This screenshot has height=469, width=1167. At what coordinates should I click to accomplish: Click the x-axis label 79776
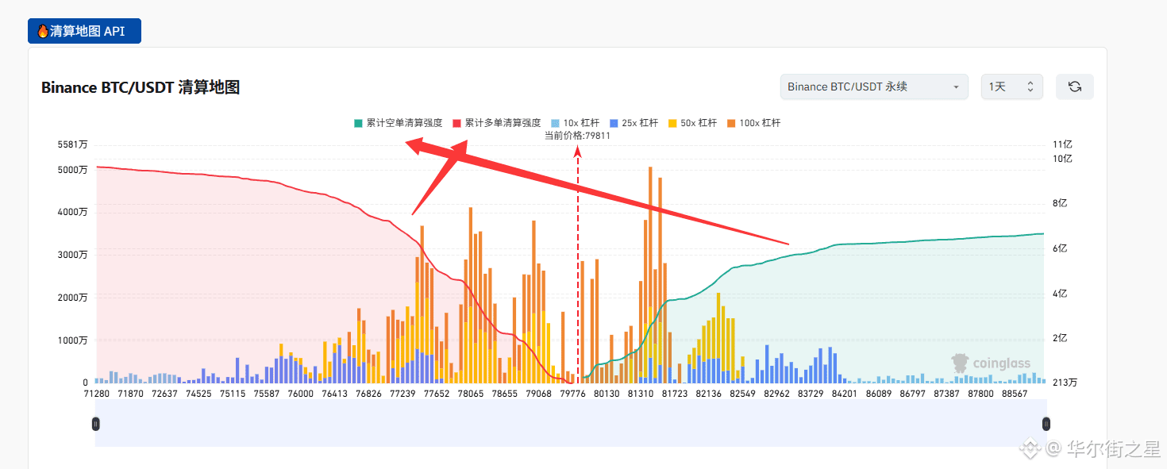tap(572, 394)
